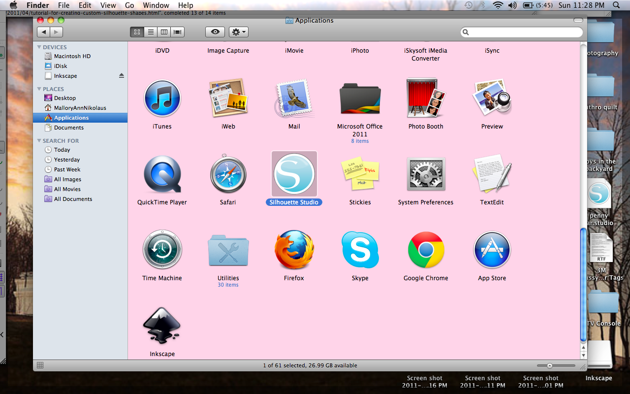Select the Preview app icon

[492, 98]
